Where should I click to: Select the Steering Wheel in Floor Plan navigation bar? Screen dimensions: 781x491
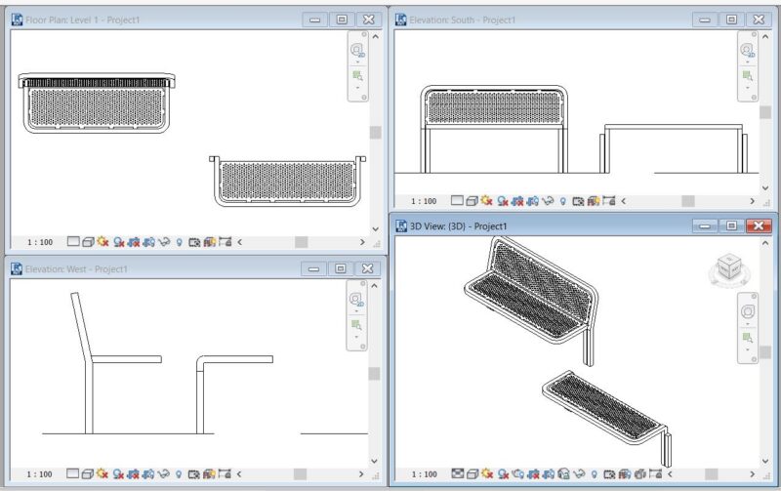[x=357, y=50]
